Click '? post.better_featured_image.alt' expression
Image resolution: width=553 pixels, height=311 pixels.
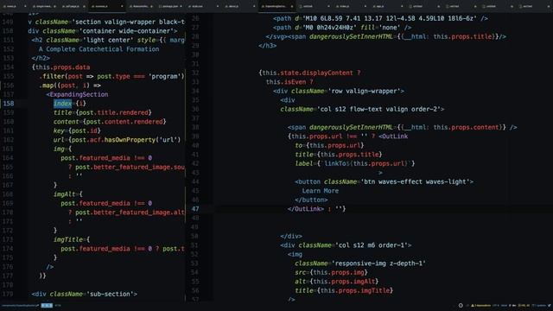tap(126, 213)
